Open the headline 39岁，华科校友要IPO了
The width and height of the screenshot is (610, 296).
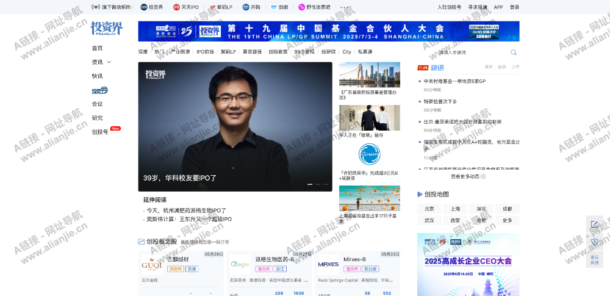(x=180, y=178)
